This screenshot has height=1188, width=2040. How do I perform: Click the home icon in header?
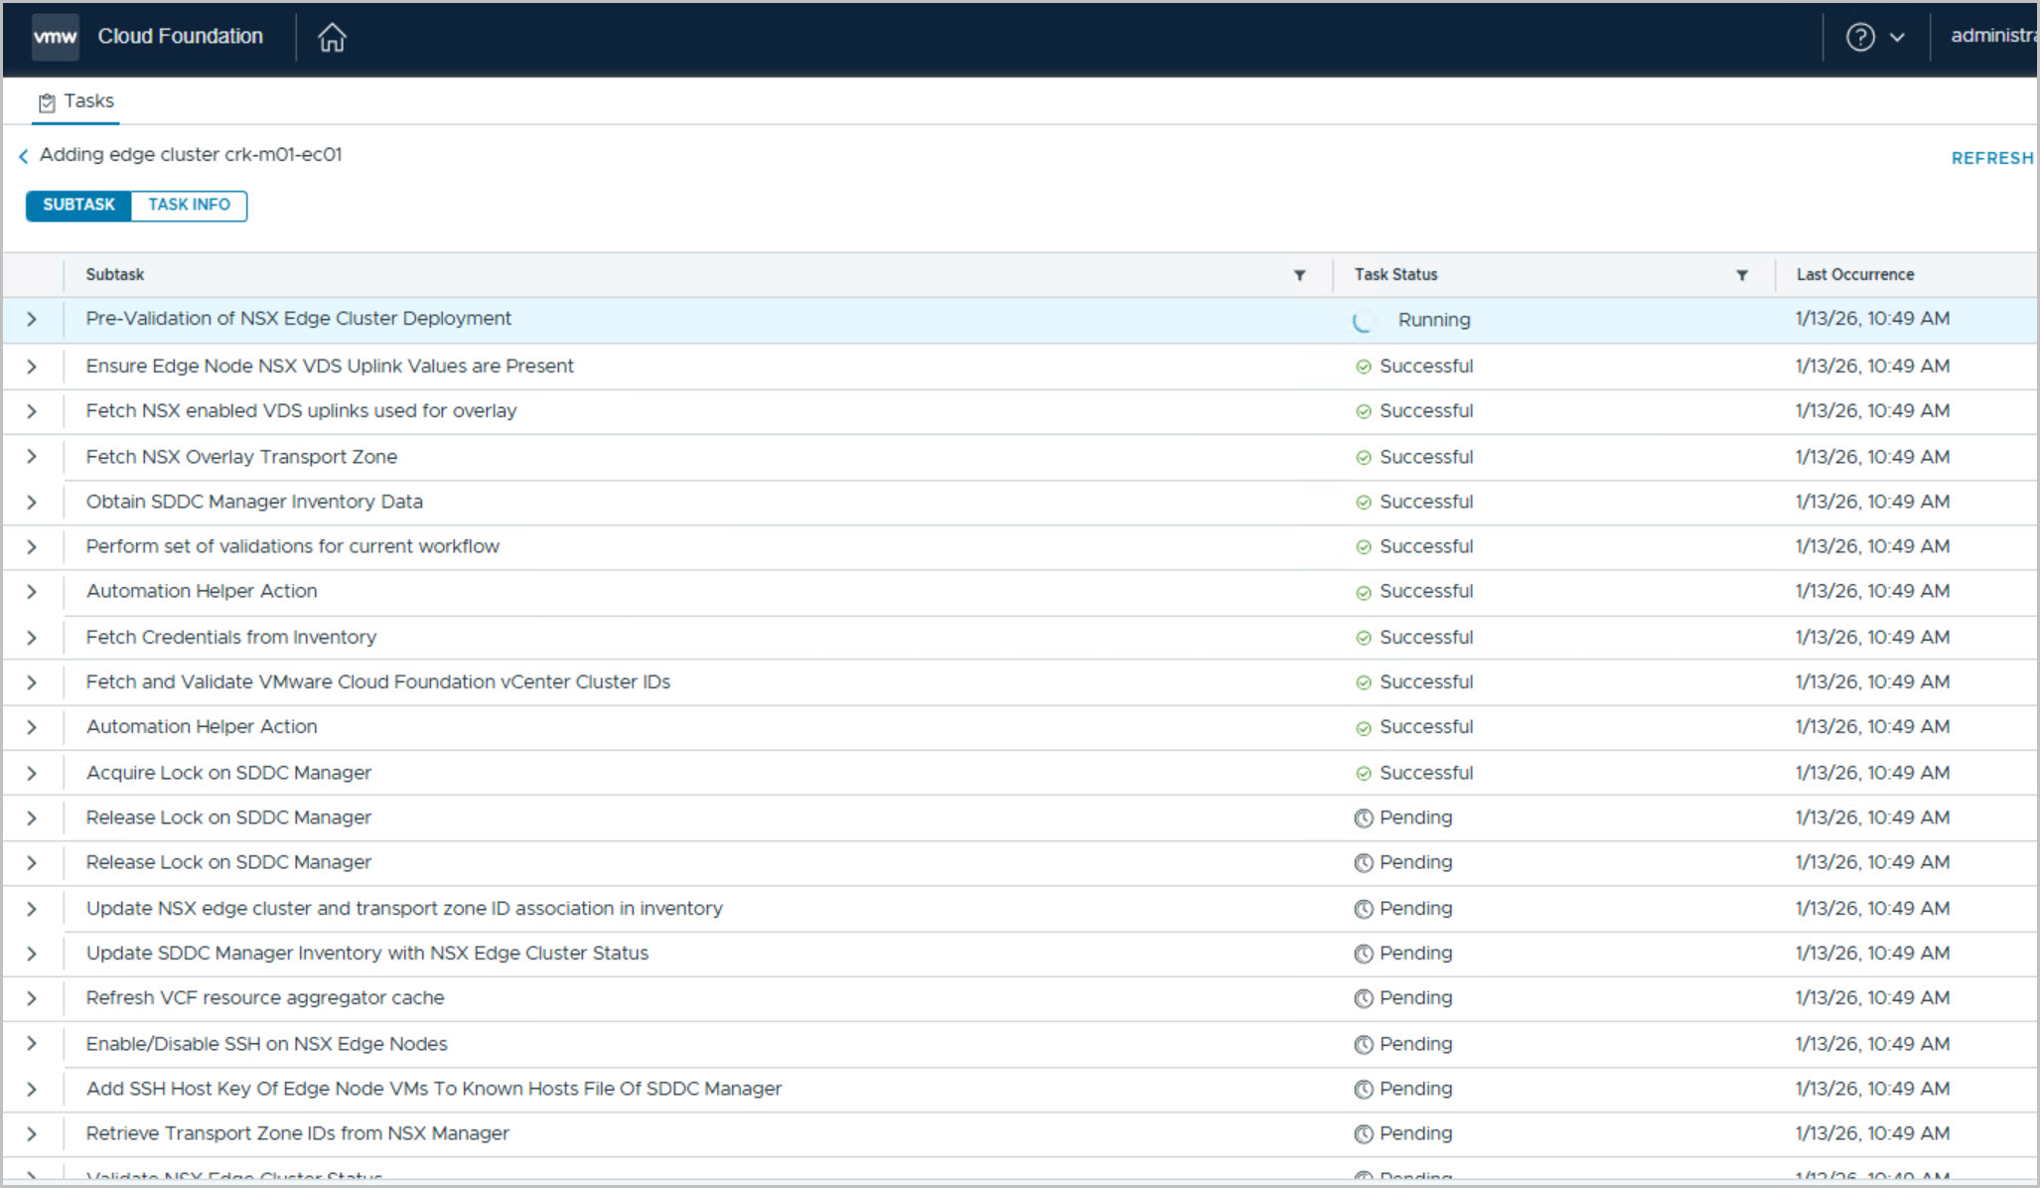(x=332, y=38)
